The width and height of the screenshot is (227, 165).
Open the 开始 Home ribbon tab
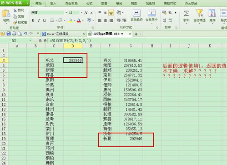(39, 3)
